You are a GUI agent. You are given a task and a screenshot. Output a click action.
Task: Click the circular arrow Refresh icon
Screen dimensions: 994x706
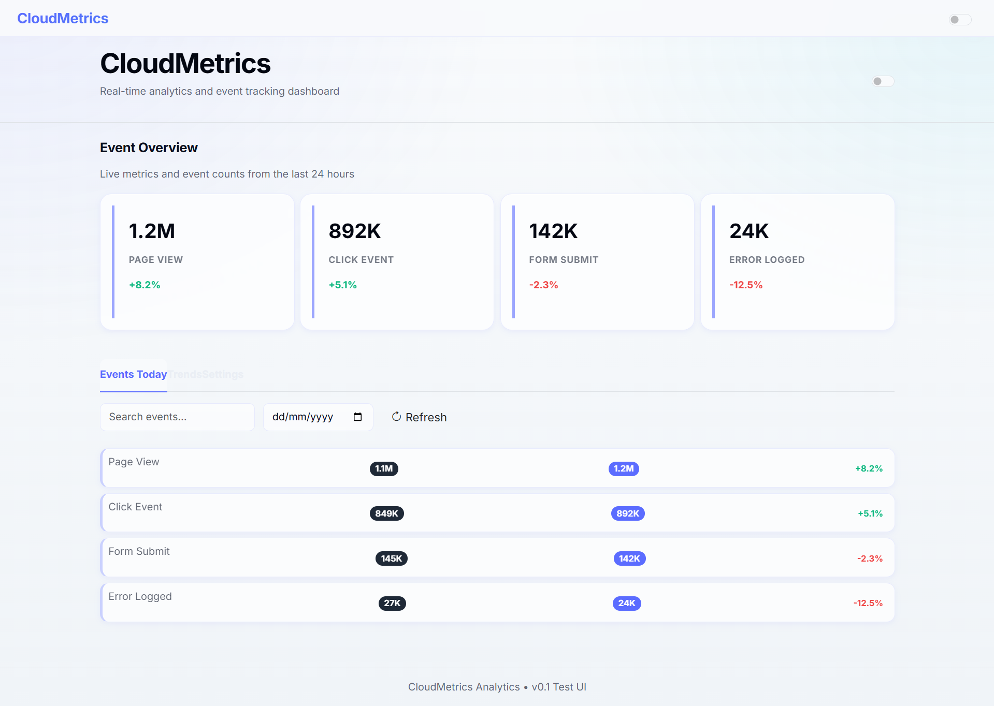point(396,417)
